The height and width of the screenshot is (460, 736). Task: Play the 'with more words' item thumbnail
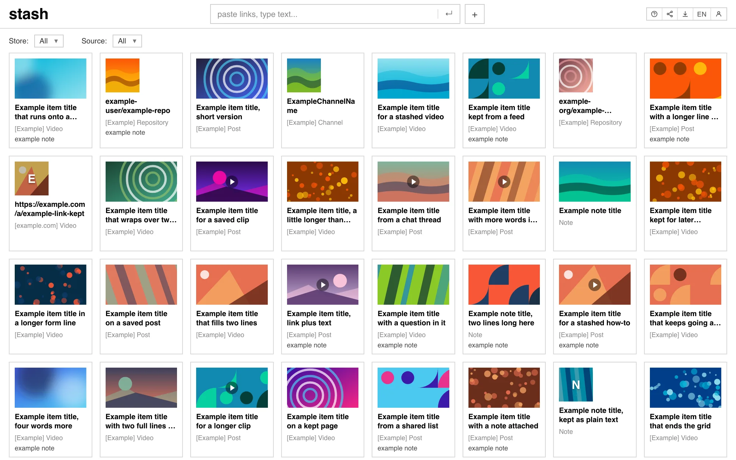pos(504,181)
